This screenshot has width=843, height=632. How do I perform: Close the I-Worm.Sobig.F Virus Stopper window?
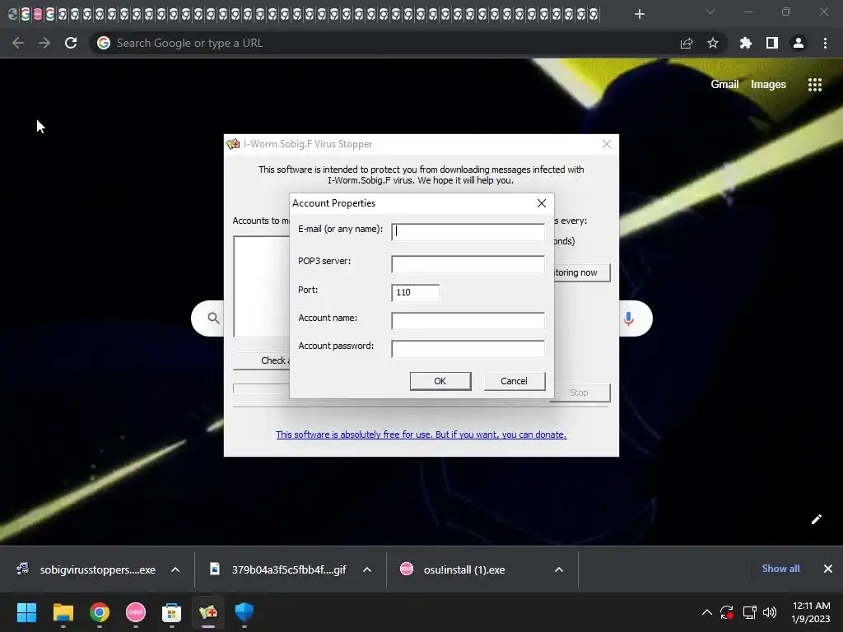[x=607, y=144]
